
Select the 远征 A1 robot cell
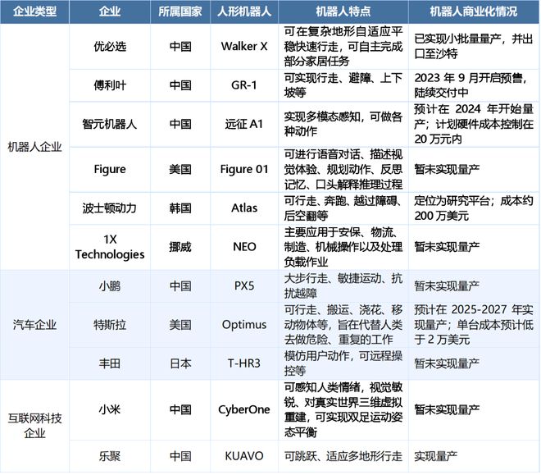244,124
